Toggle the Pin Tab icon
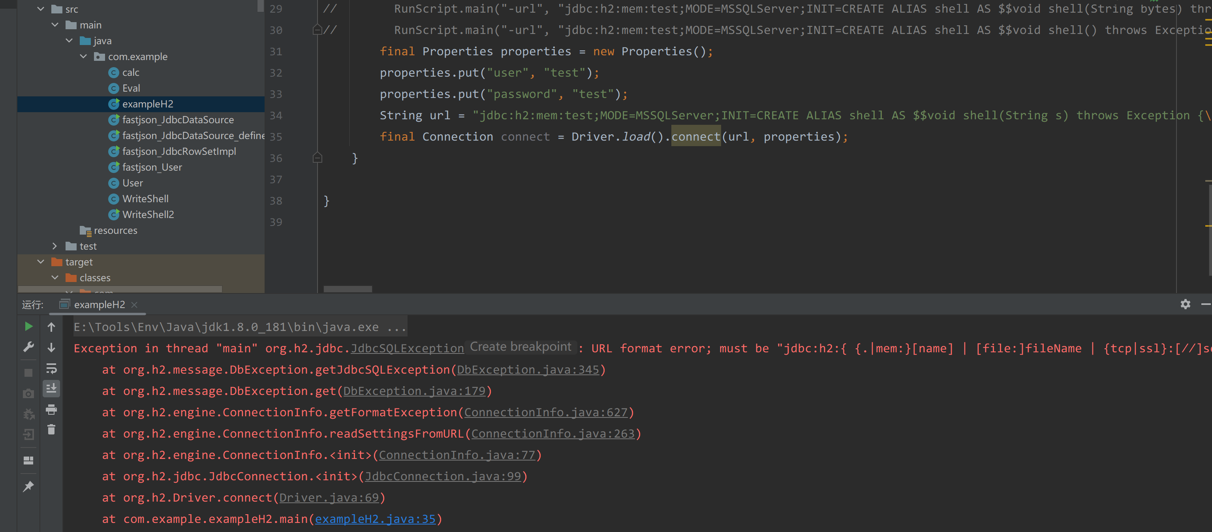 pyautogui.click(x=28, y=486)
